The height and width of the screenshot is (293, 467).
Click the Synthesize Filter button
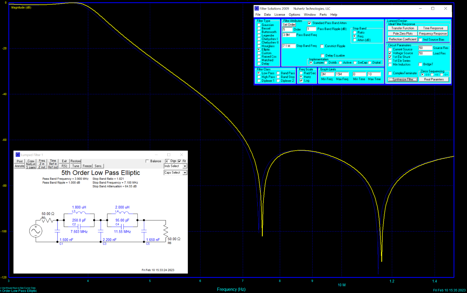pos(403,79)
